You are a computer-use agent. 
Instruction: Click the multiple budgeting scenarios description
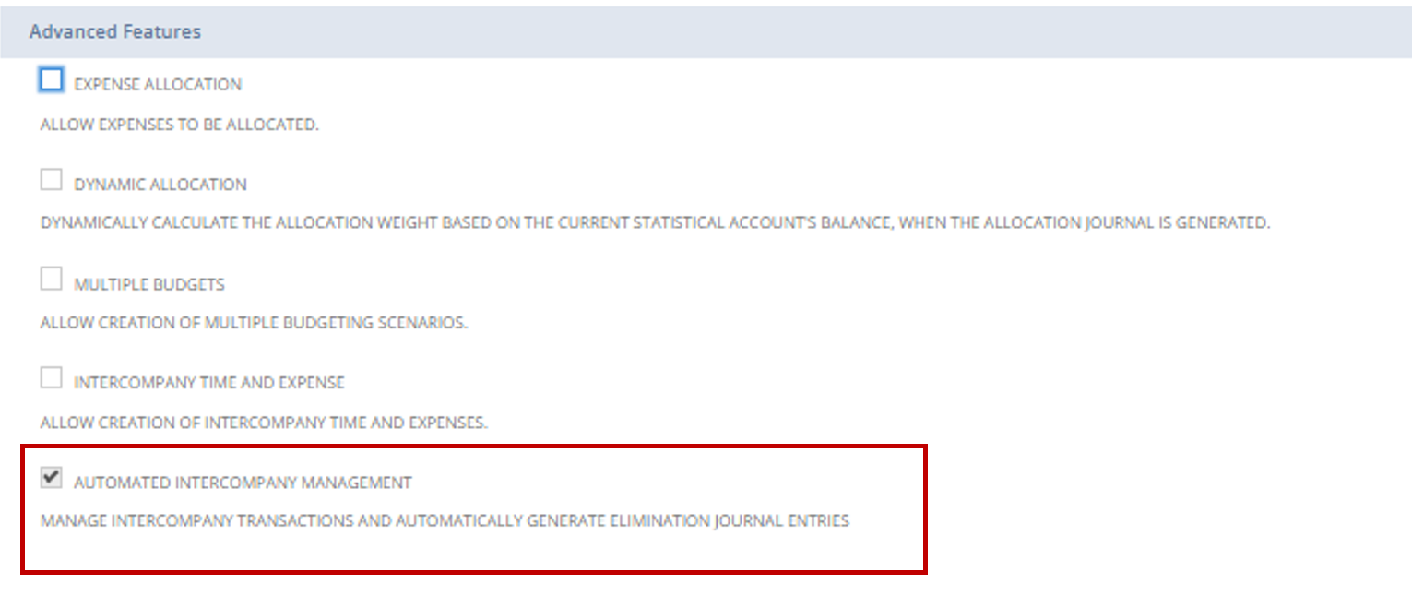[254, 324]
